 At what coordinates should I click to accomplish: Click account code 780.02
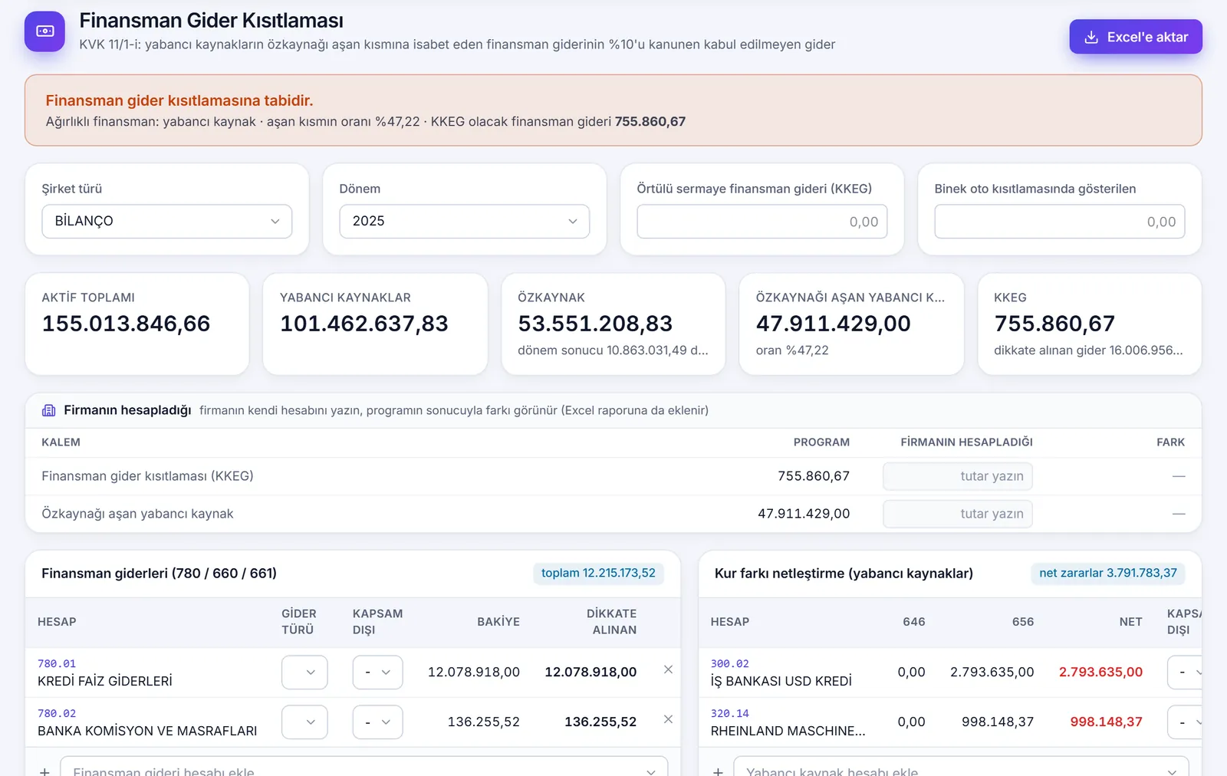point(57,713)
